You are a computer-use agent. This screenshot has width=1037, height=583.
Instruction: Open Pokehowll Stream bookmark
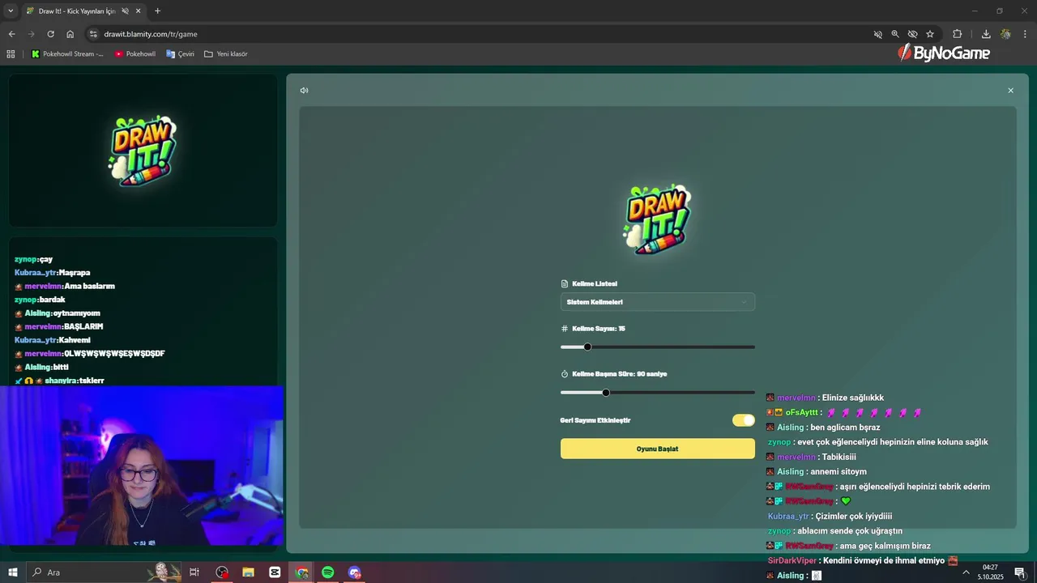pos(67,54)
